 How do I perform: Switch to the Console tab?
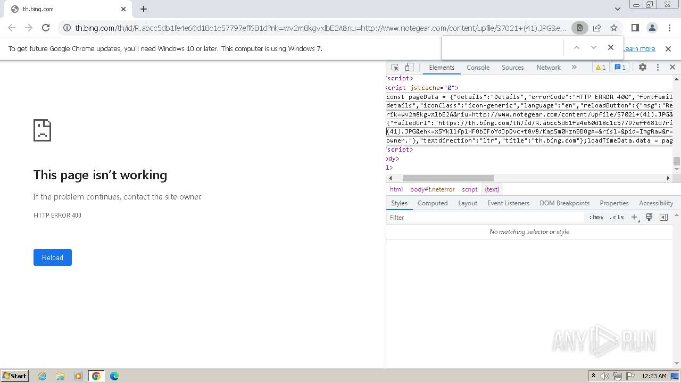coord(478,68)
